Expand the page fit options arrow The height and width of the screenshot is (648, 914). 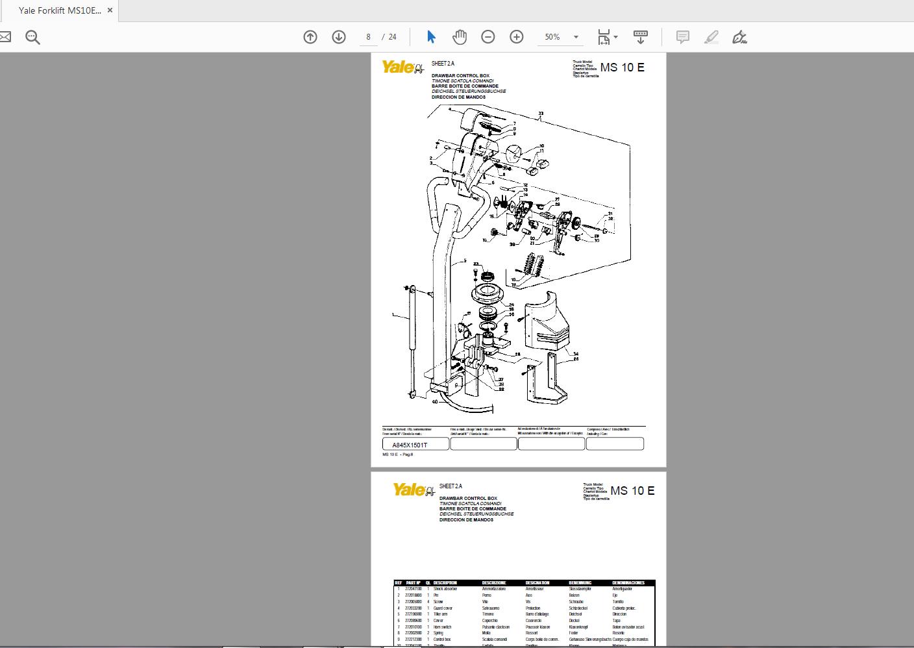pos(615,37)
